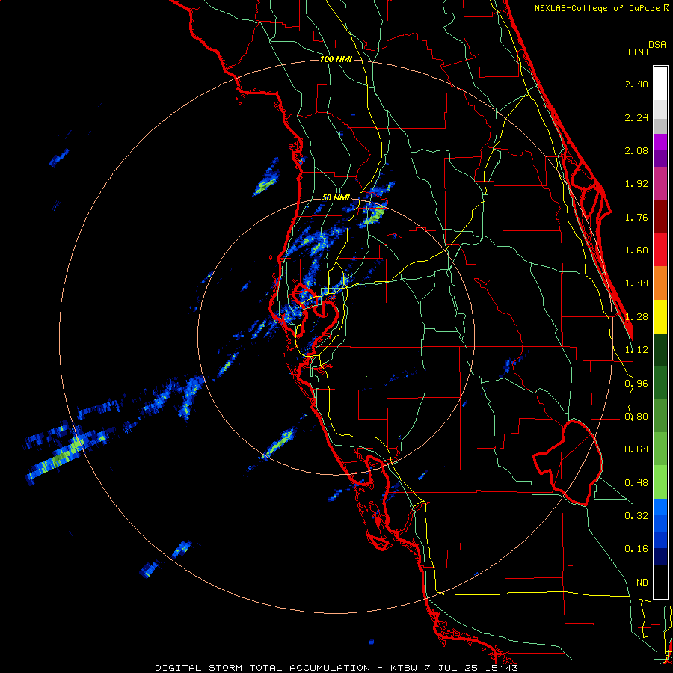Select the white top swatch of the legend

(x=660, y=84)
